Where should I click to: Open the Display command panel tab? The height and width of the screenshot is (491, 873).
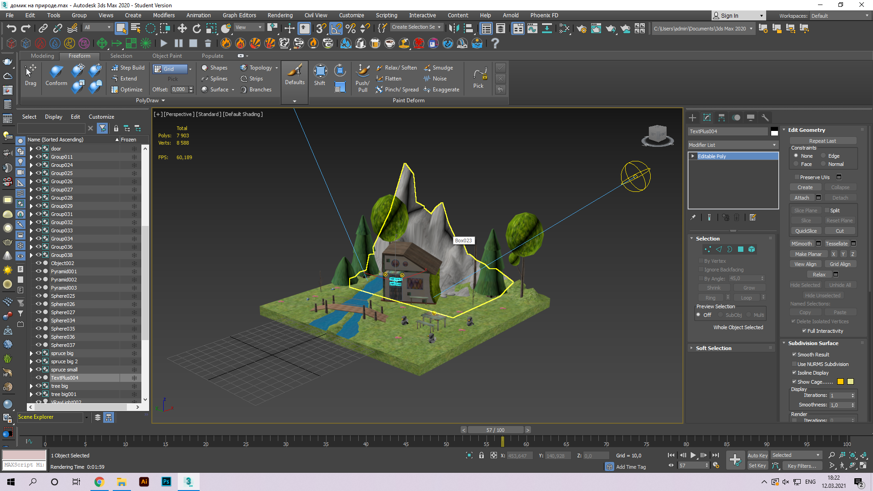[x=751, y=118]
